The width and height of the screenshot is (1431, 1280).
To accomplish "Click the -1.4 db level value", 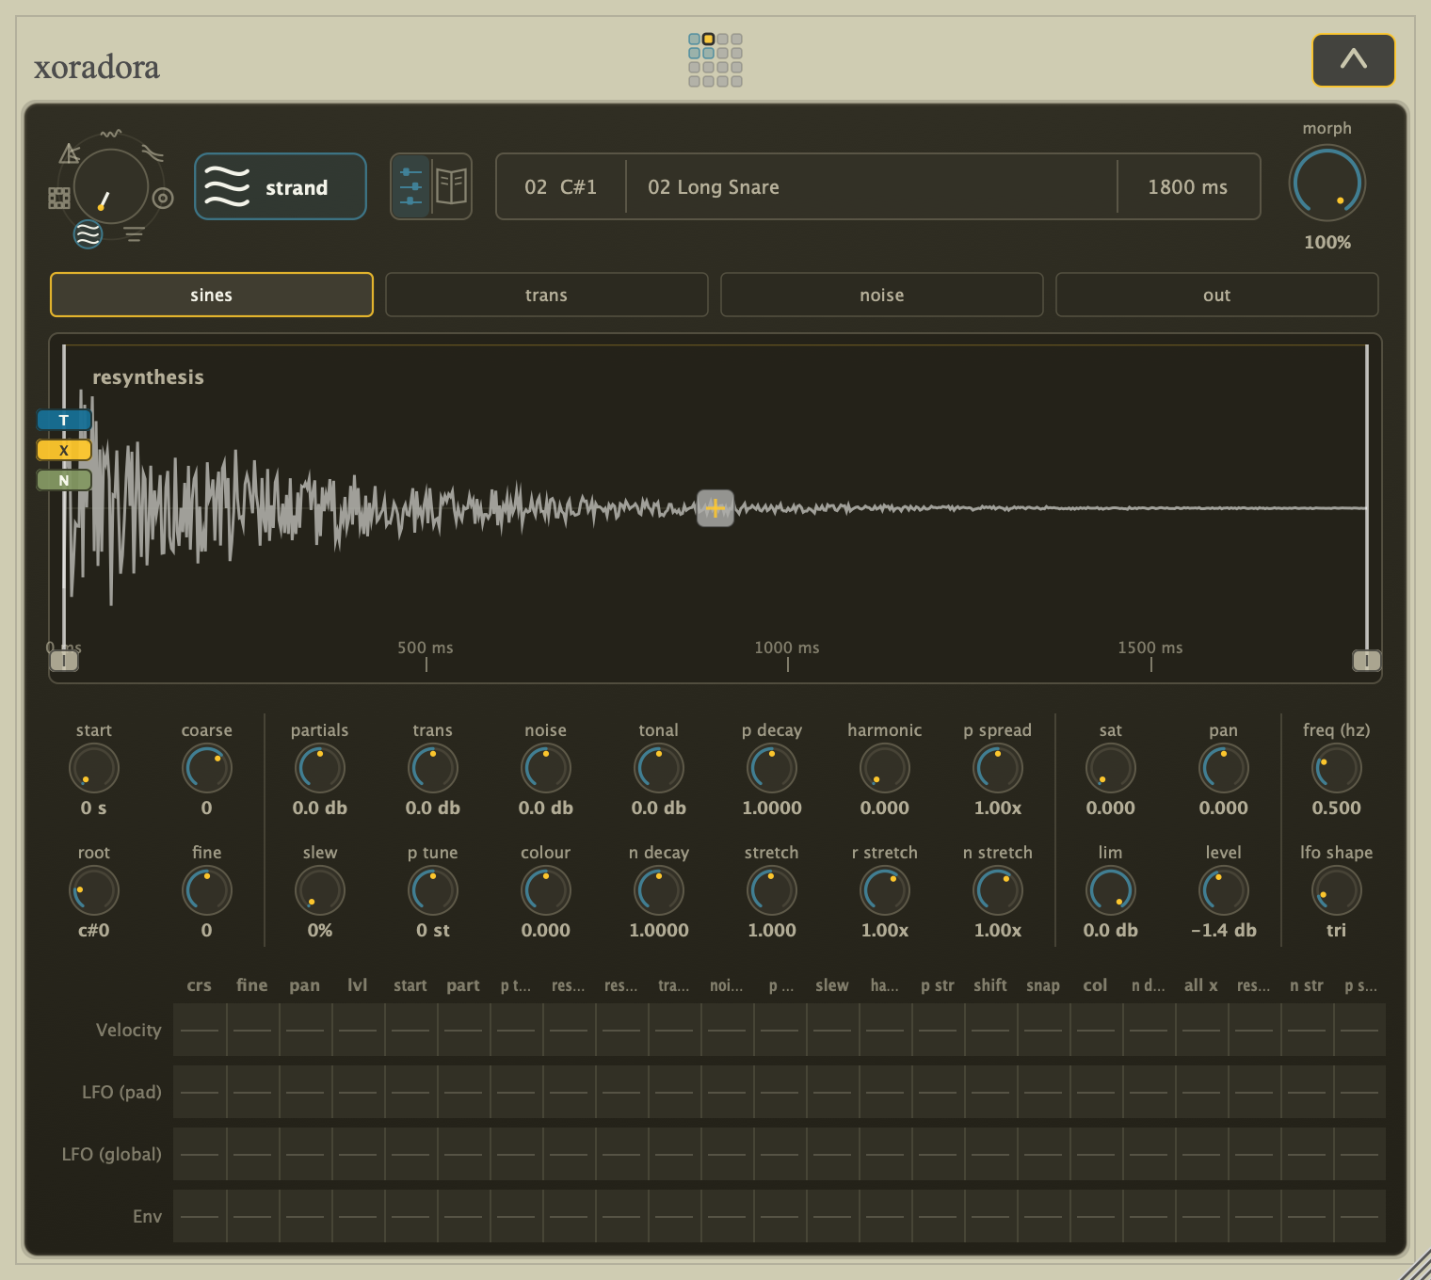I will tap(1224, 930).
